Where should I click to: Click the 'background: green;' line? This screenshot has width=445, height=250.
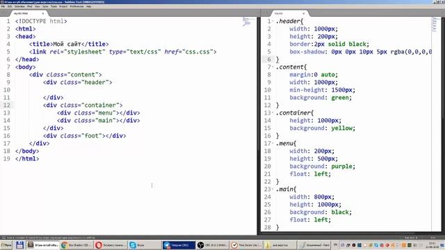click(x=321, y=98)
